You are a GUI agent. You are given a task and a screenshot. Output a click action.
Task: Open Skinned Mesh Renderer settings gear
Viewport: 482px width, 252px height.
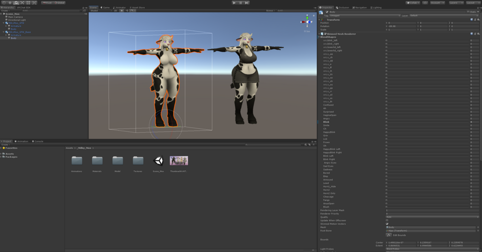(x=478, y=34)
